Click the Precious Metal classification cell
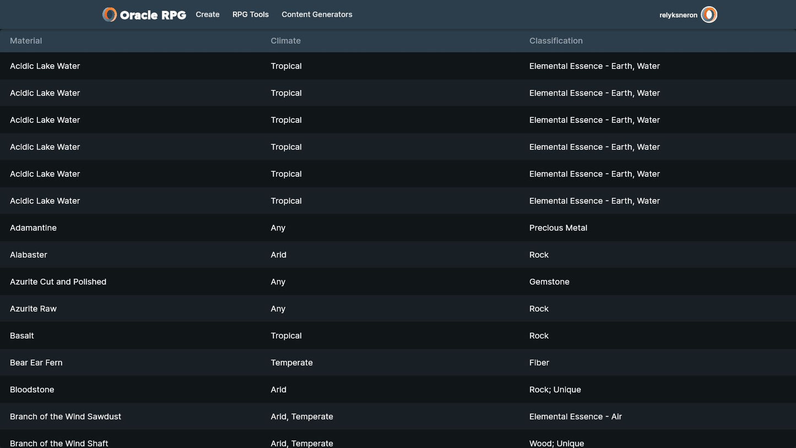Viewport: 796px width, 448px height. [558, 228]
